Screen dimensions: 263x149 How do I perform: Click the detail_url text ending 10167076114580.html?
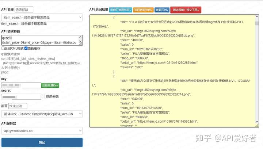click(159, 121)
